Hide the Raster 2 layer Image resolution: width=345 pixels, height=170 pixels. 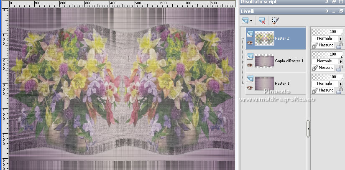pyautogui.click(x=250, y=43)
